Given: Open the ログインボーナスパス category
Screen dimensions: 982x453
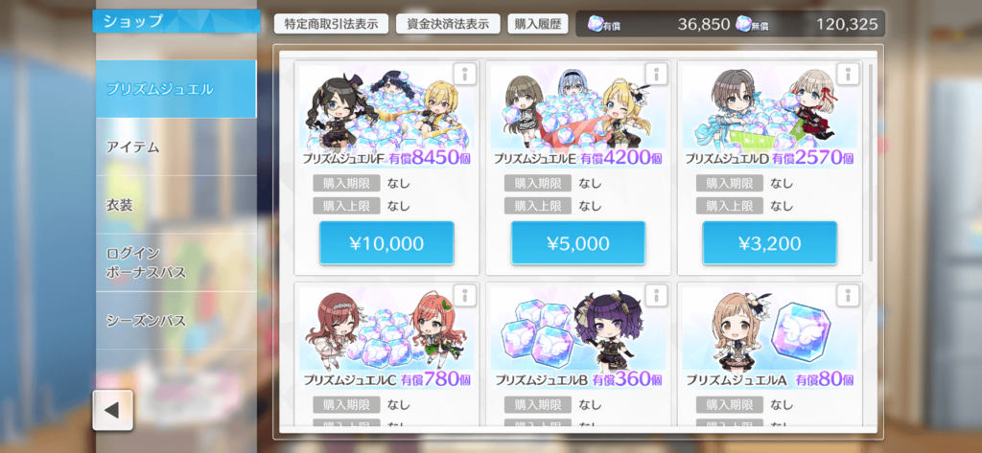Looking at the screenshot, I should 176,262.
